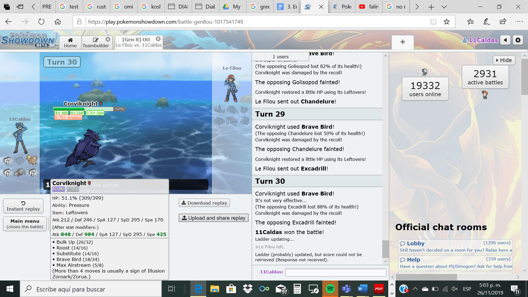Viewport: 528px width, 297px height.
Task: Share this page icon
Action: point(503,22)
